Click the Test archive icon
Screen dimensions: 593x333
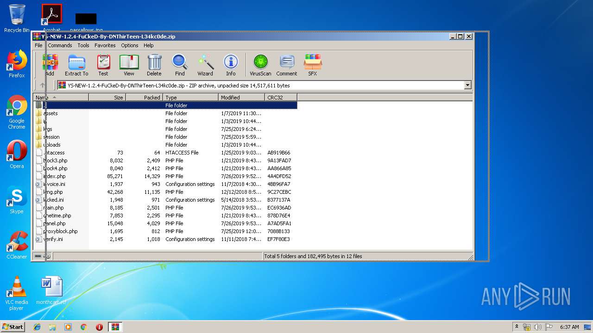103,65
